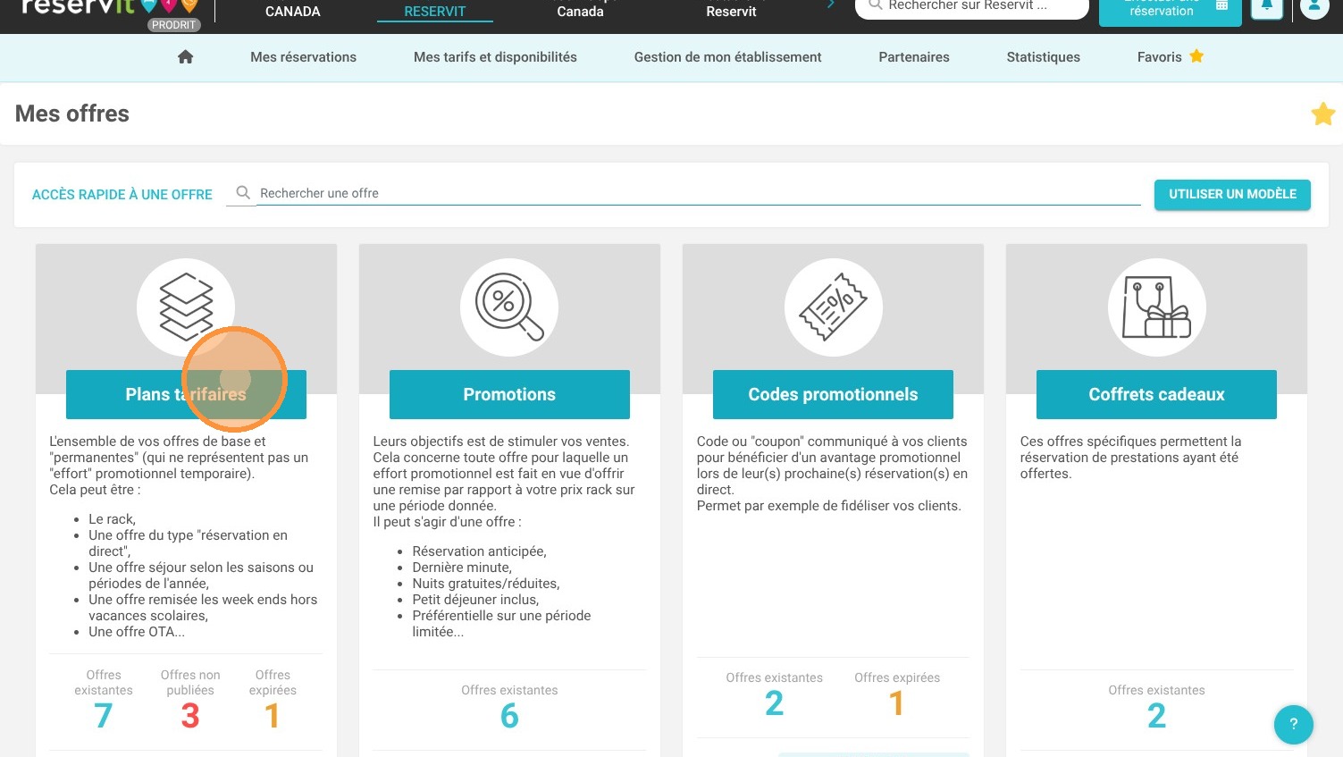Screen dimensions: 1343x757
Task: Click the Promotions percent magnifier icon
Action: pos(509,307)
